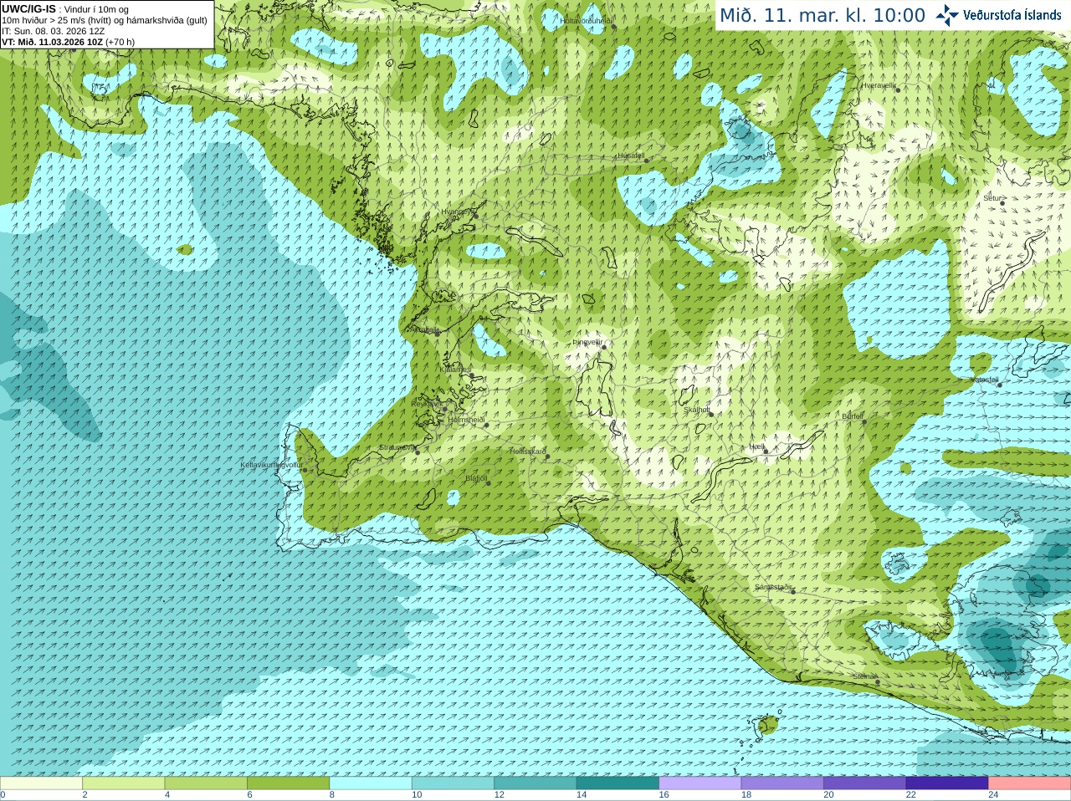Select the 22–24 m/s dark indigo legend swatch

947,783
